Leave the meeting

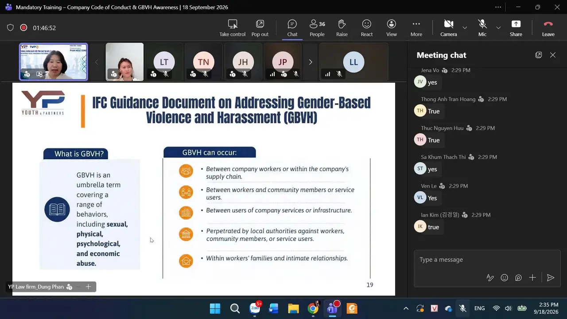coord(548,27)
